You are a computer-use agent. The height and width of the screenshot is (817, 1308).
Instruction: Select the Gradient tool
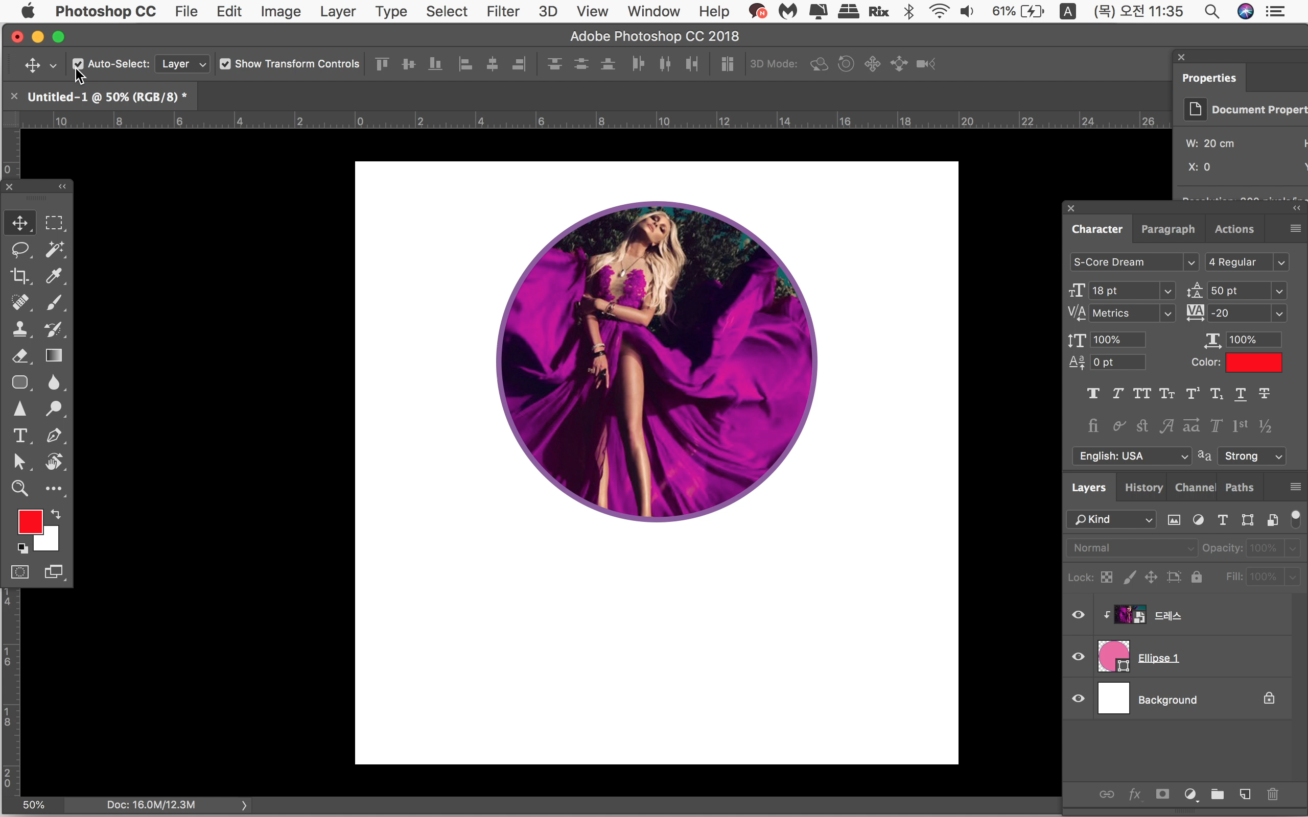point(54,355)
